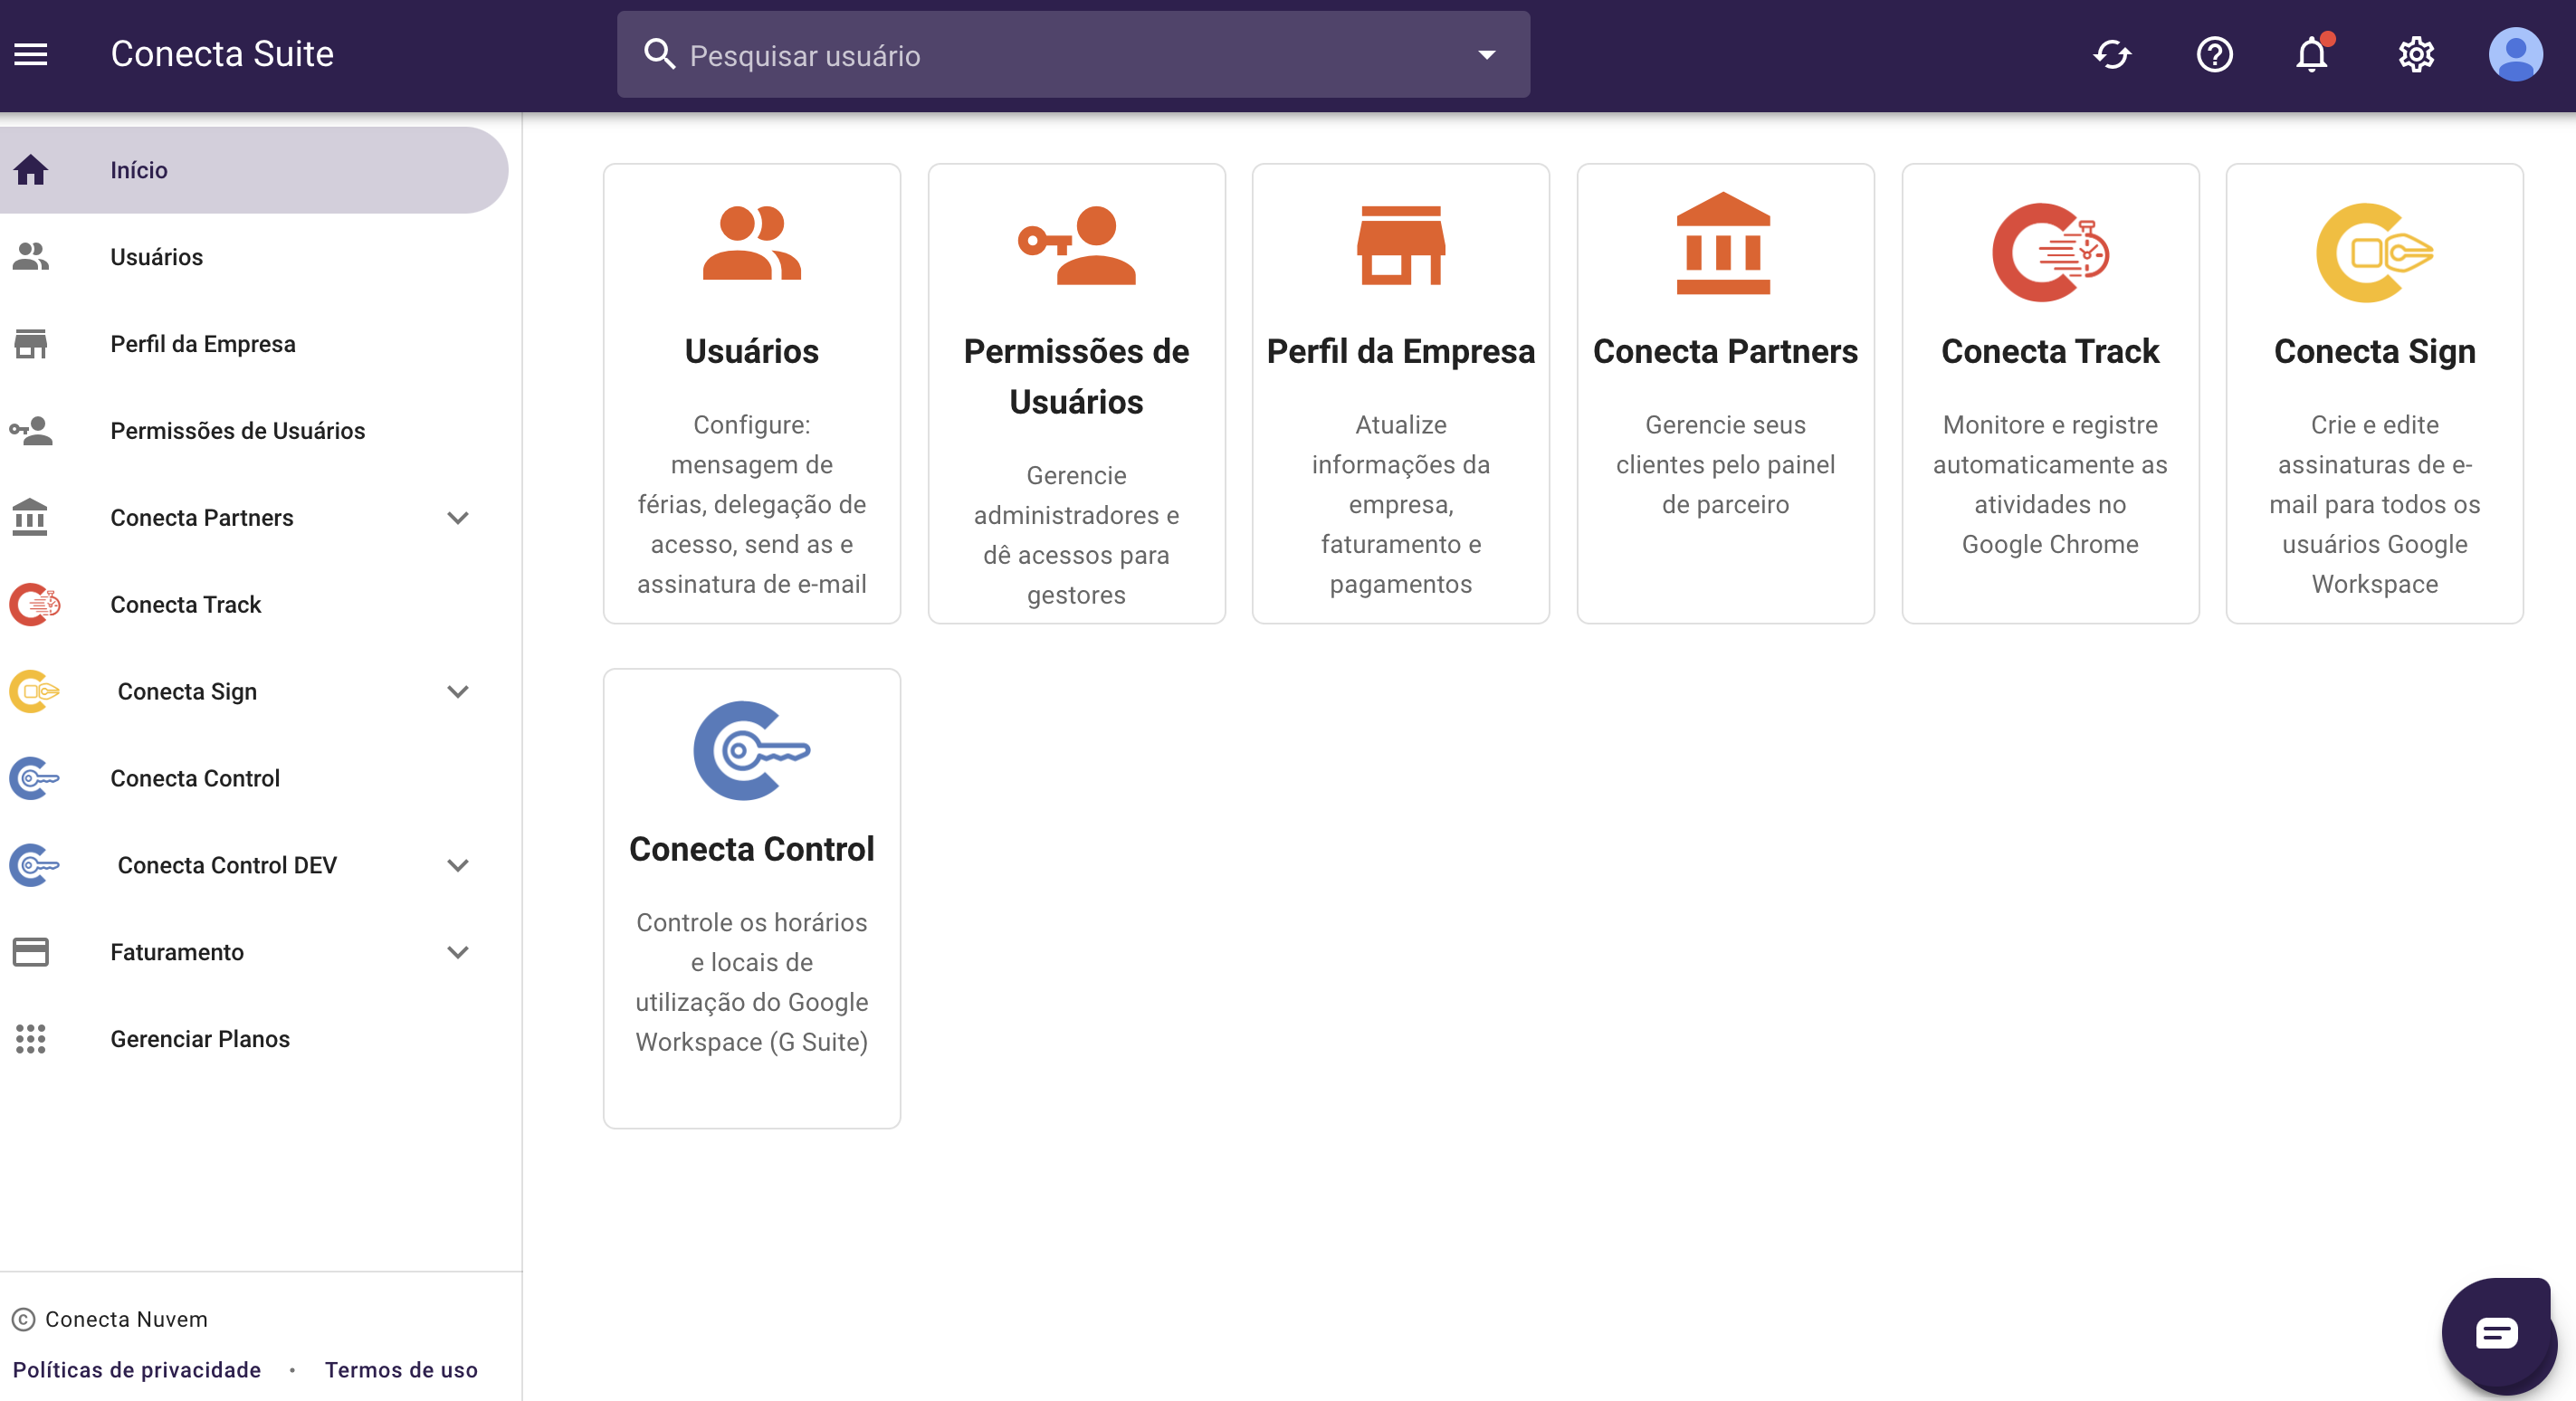Click the user profile avatar
The image size is (2576, 1401).
point(2515,54)
